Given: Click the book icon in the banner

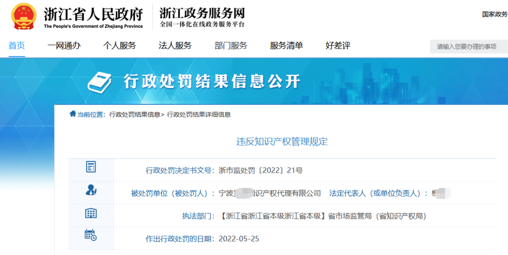Looking at the screenshot, I should coord(100,82).
